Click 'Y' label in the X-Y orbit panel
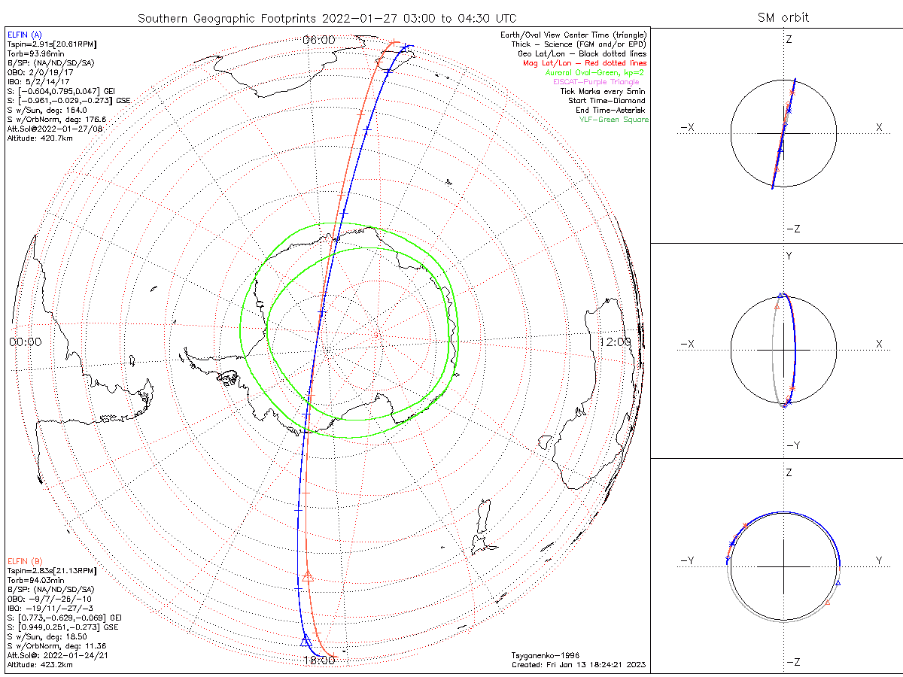The height and width of the screenshot is (677, 903). (x=789, y=257)
